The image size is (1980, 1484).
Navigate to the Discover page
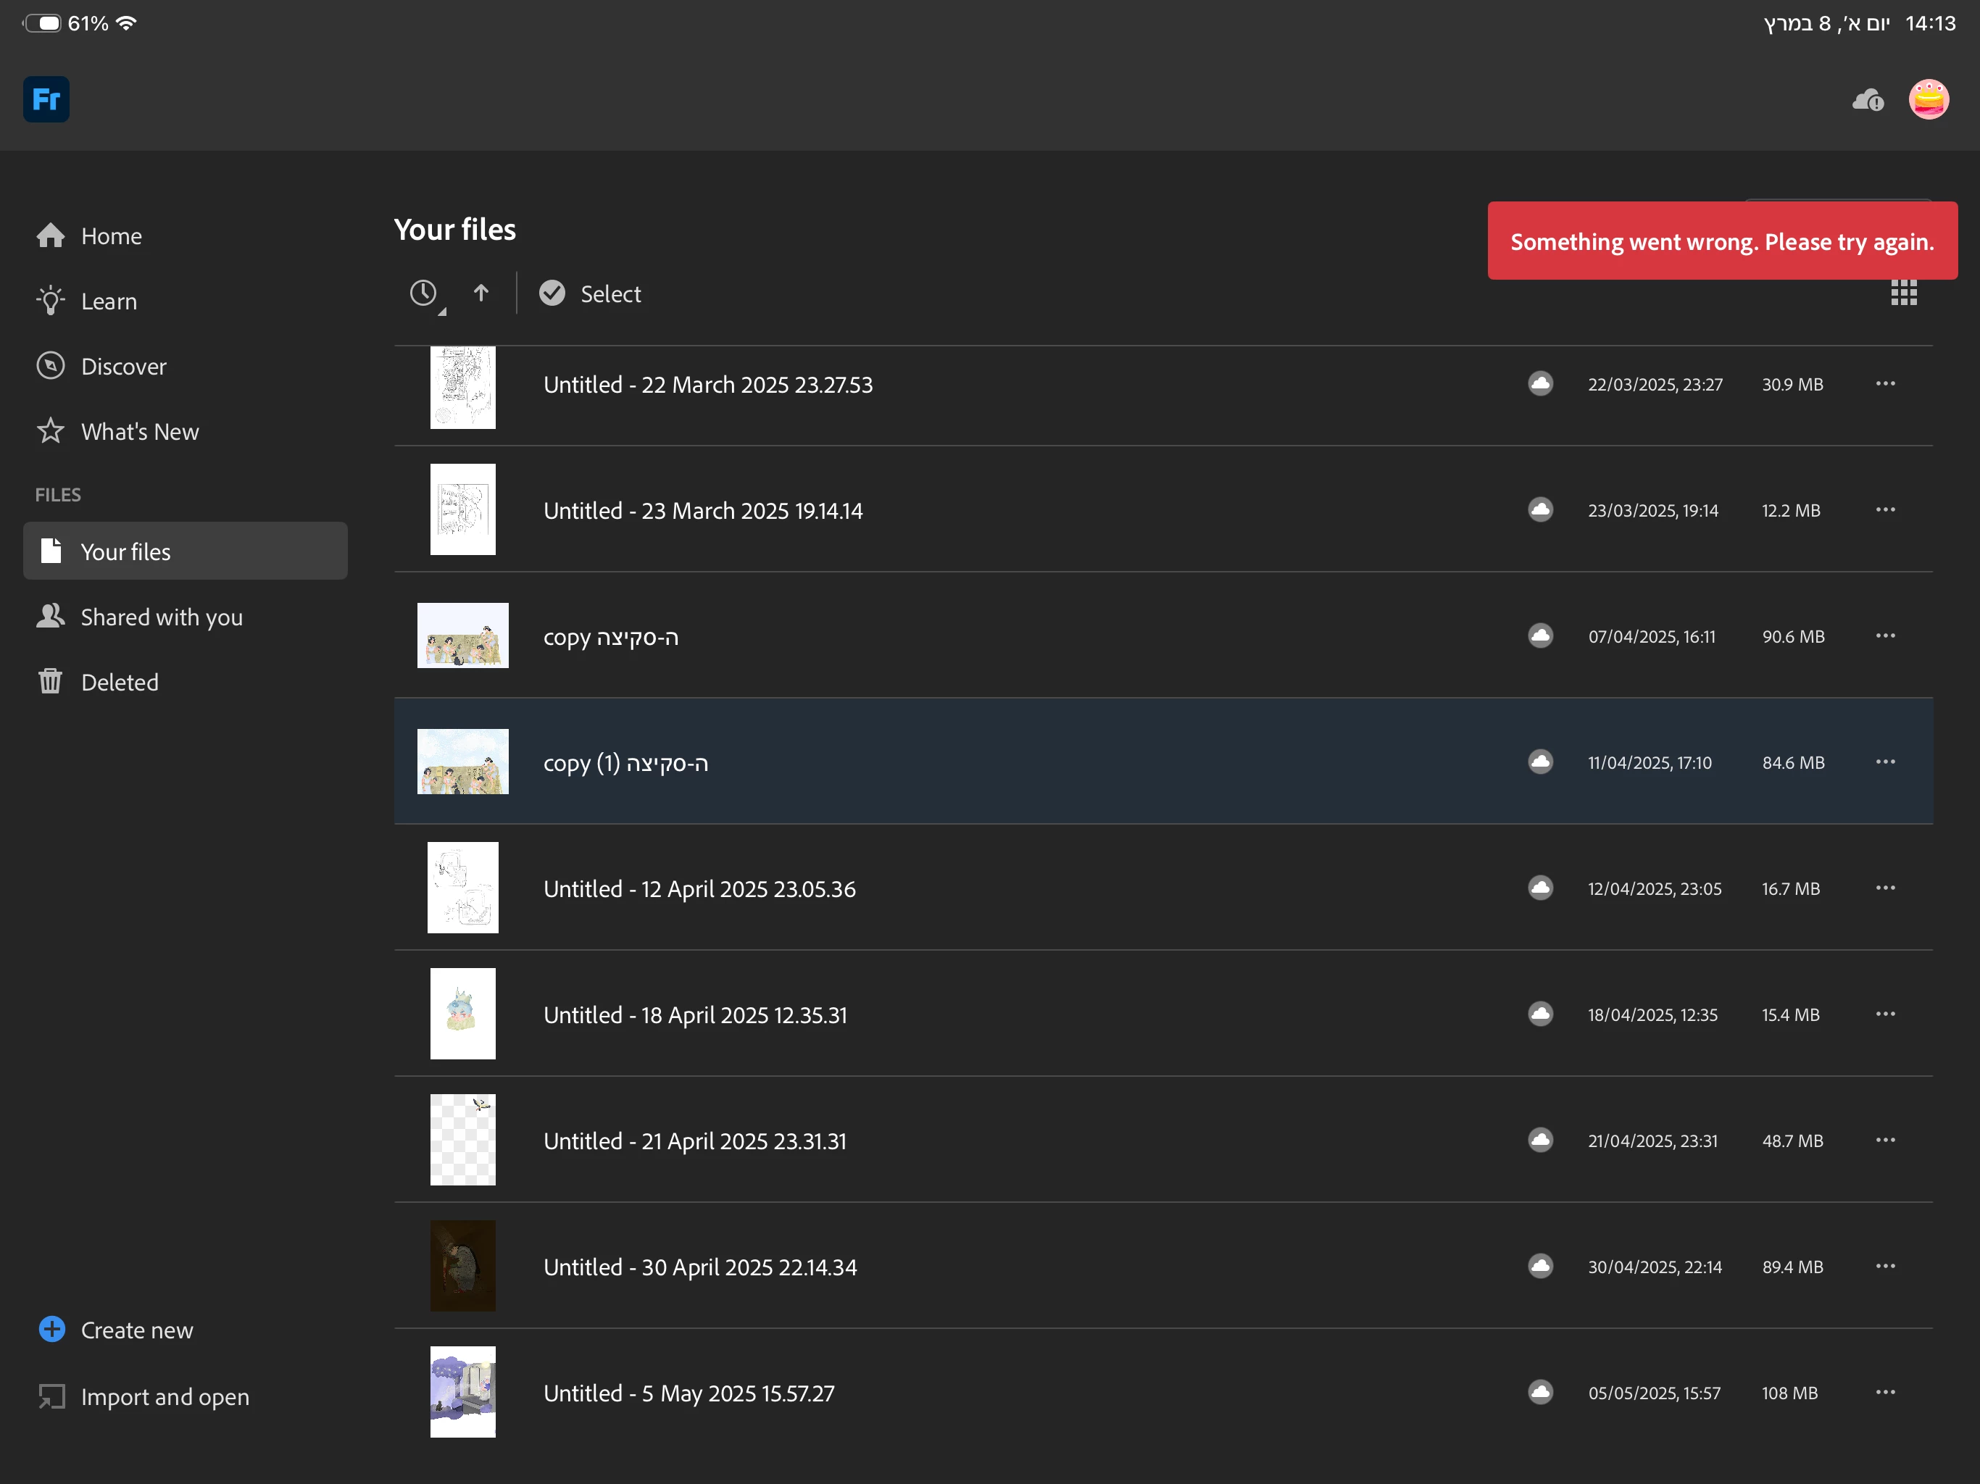tap(123, 366)
